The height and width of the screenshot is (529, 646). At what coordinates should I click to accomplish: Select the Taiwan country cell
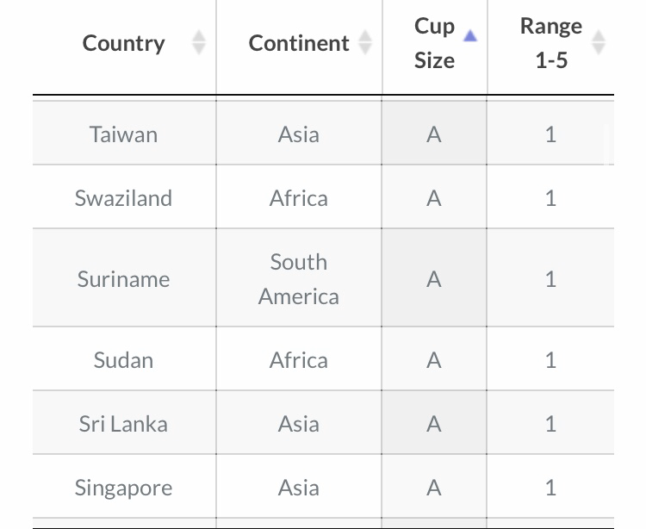123,134
